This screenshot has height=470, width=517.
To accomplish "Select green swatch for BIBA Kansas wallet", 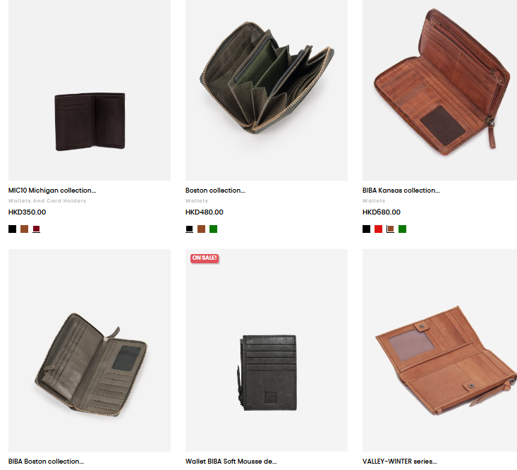I will [402, 229].
